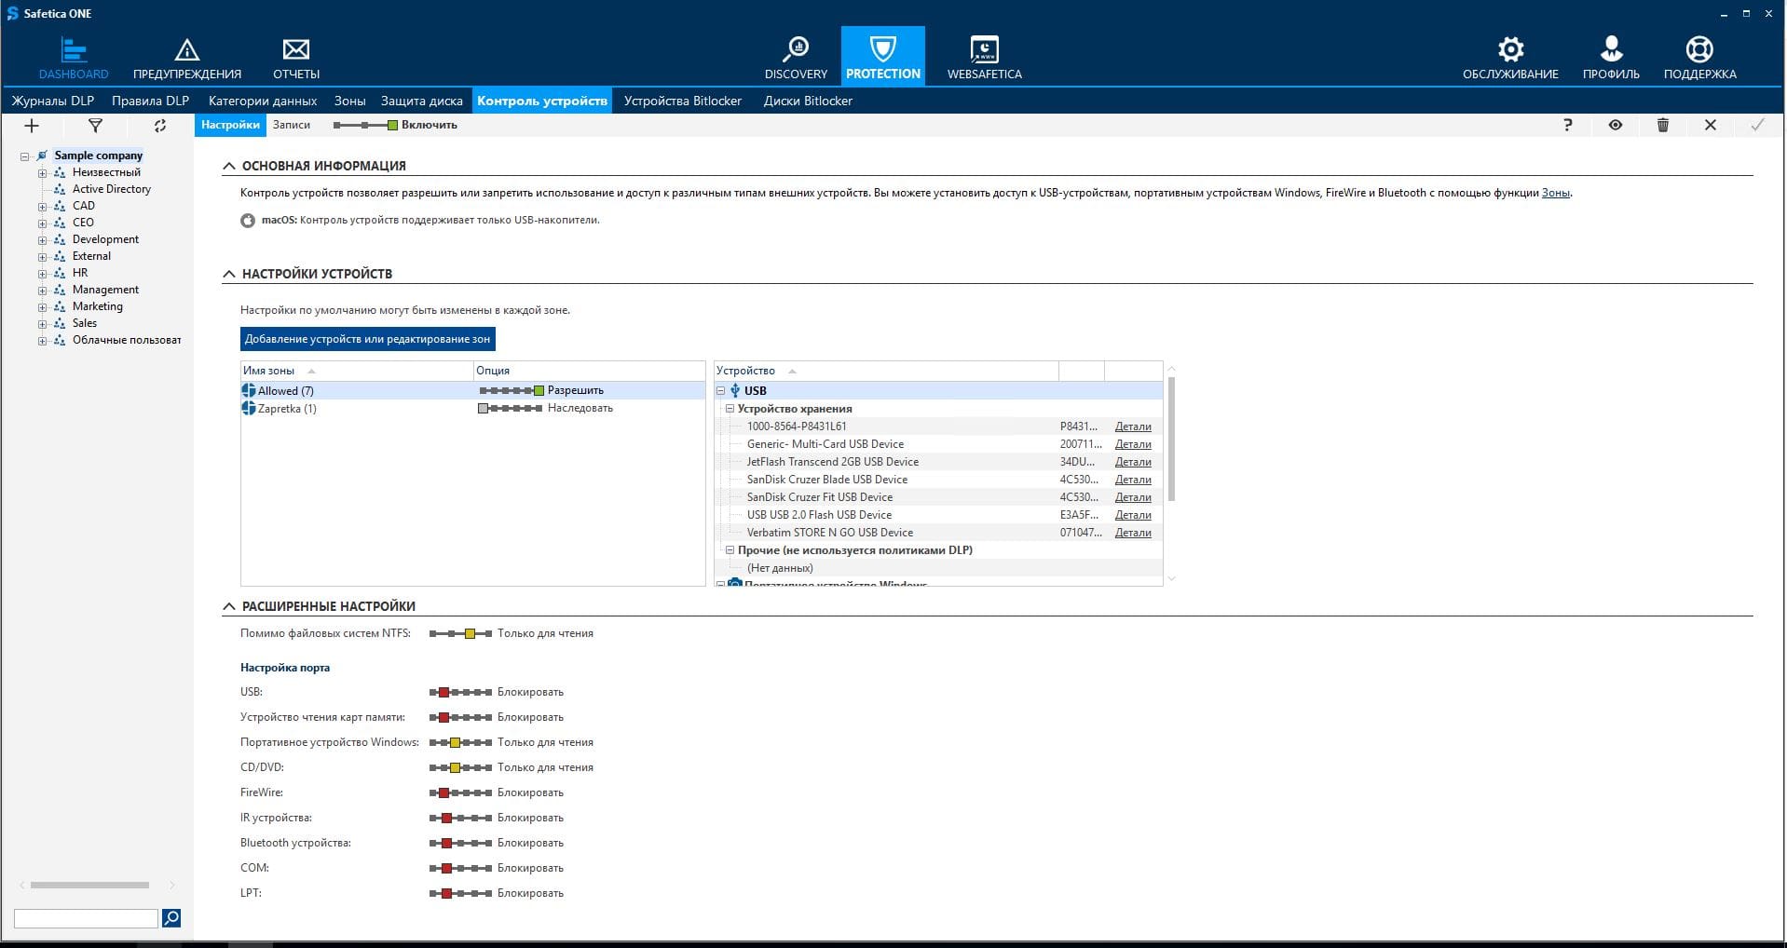Open the Правила DLP menu tab
The image size is (1787, 948).
pos(150,101)
